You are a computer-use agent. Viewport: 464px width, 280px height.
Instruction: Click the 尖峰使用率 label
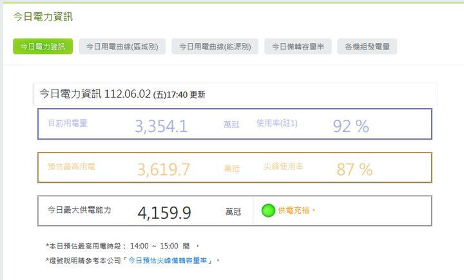[284, 167]
